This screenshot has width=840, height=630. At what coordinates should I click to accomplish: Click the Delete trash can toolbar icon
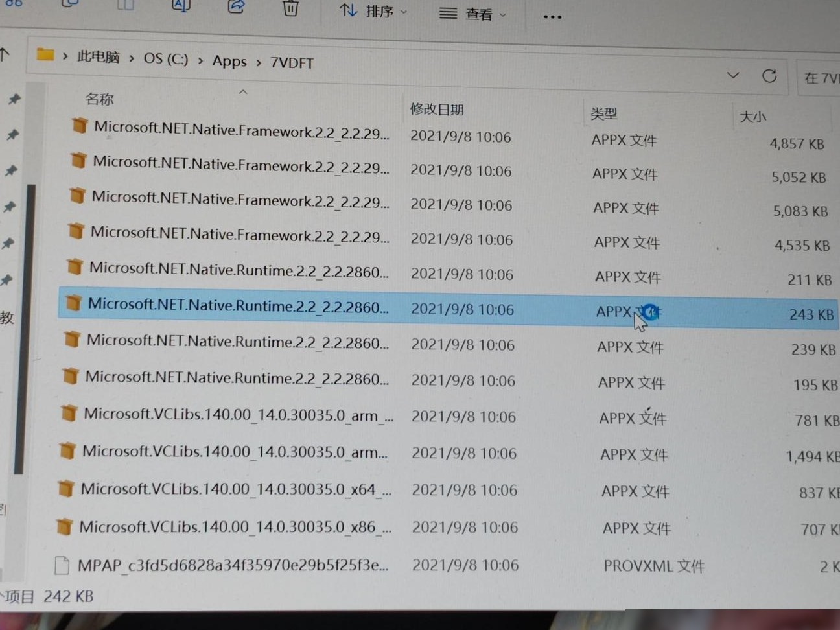coord(290,8)
